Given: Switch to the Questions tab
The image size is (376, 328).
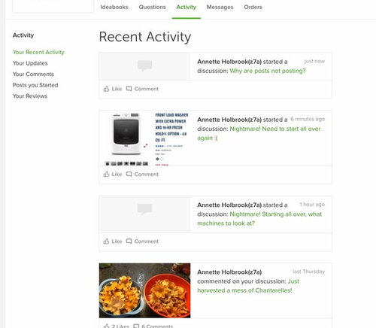Looking at the screenshot, I should 152,7.
